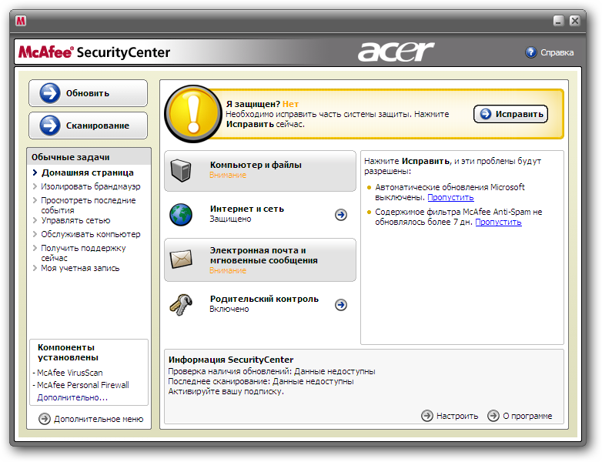Skip the Microsoft automatic updates warning
This screenshot has height=462, width=602.
tap(451, 197)
